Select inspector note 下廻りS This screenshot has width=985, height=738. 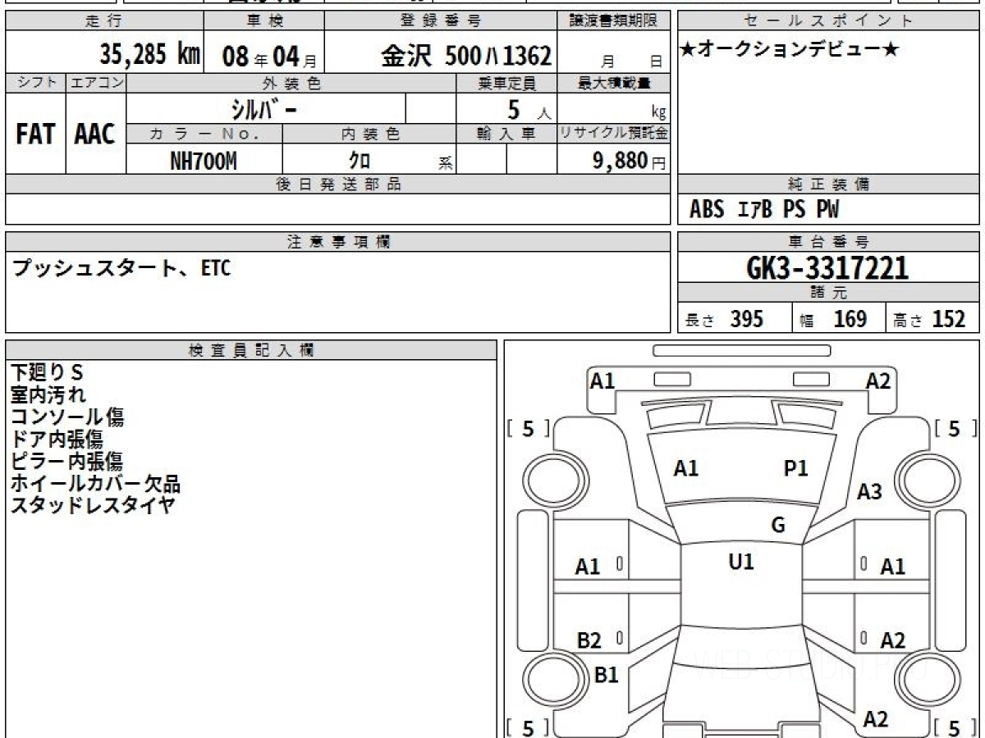[48, 372]
